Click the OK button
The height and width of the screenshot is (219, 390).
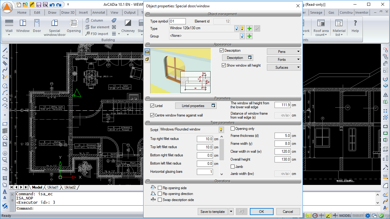pos(261,212)
